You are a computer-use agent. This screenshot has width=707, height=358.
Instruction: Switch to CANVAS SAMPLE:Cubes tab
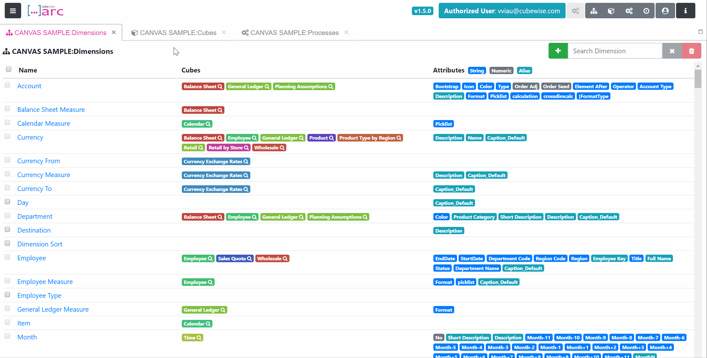178,33
